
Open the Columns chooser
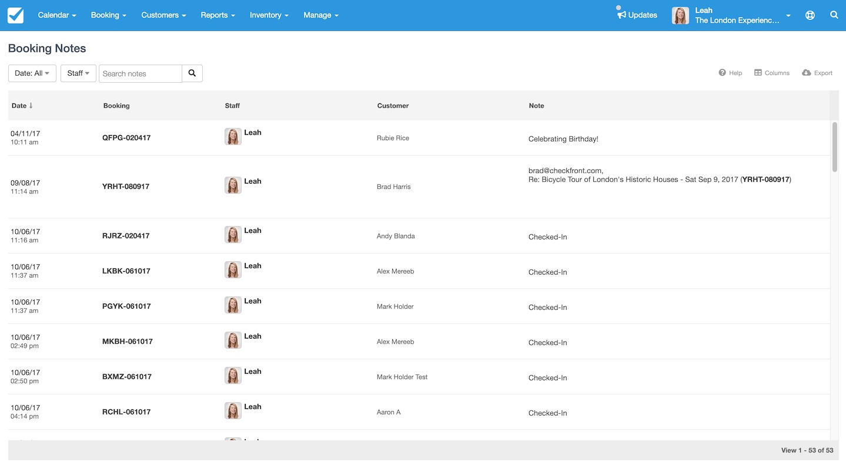[772, 73]
